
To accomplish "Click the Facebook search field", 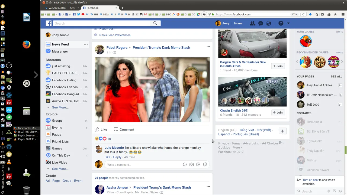I will pyautogui.click(x=101, y=23).
